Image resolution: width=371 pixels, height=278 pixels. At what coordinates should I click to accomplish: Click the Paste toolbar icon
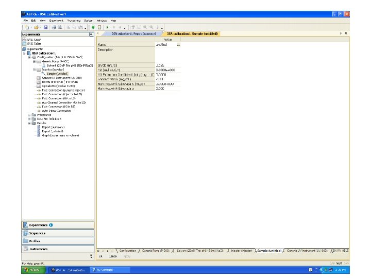pos(81,27)
